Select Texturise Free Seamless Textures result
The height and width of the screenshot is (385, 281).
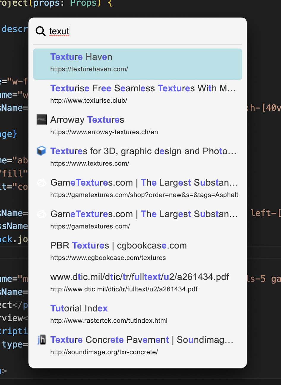tap(143, 88)
